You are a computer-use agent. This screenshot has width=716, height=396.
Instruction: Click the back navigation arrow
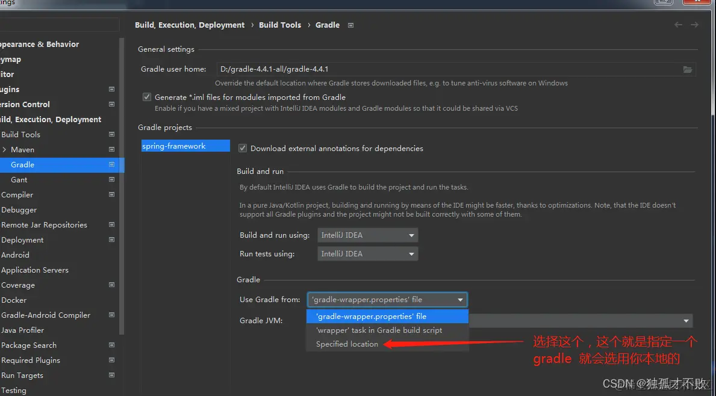pyautogui.click(x=679, y=25)
